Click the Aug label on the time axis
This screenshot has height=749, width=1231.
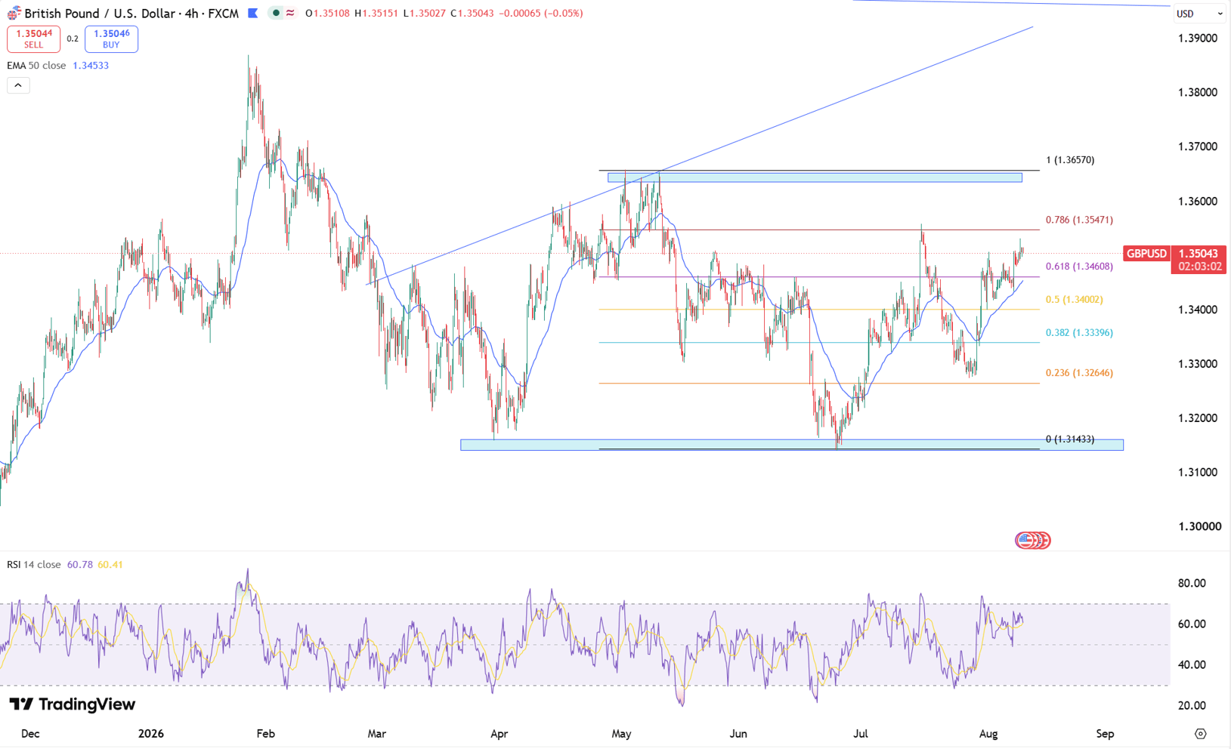pos(988,734)
